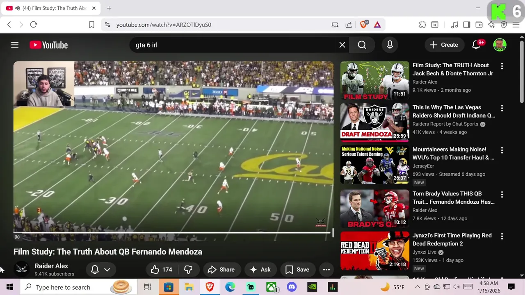
Task: Click Windows taskbar search box
Action: (x=78, y=287)
